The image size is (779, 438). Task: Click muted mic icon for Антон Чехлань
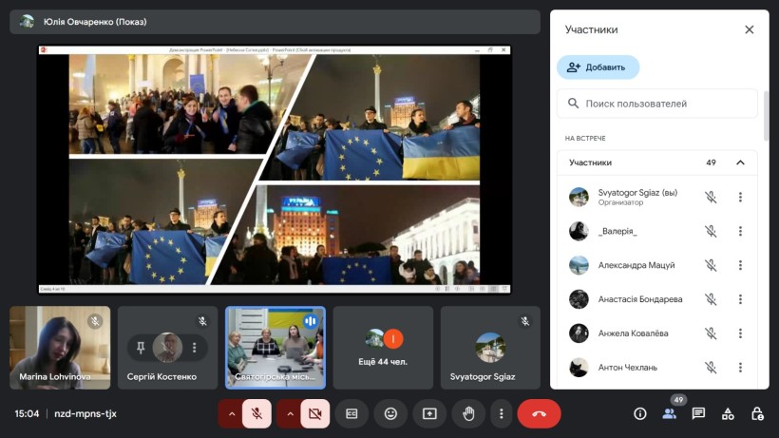(x=711, y=368)
